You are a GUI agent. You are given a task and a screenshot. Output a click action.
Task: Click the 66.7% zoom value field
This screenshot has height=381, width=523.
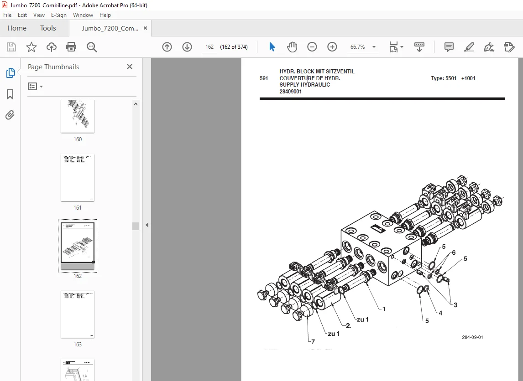pos(357,47)
